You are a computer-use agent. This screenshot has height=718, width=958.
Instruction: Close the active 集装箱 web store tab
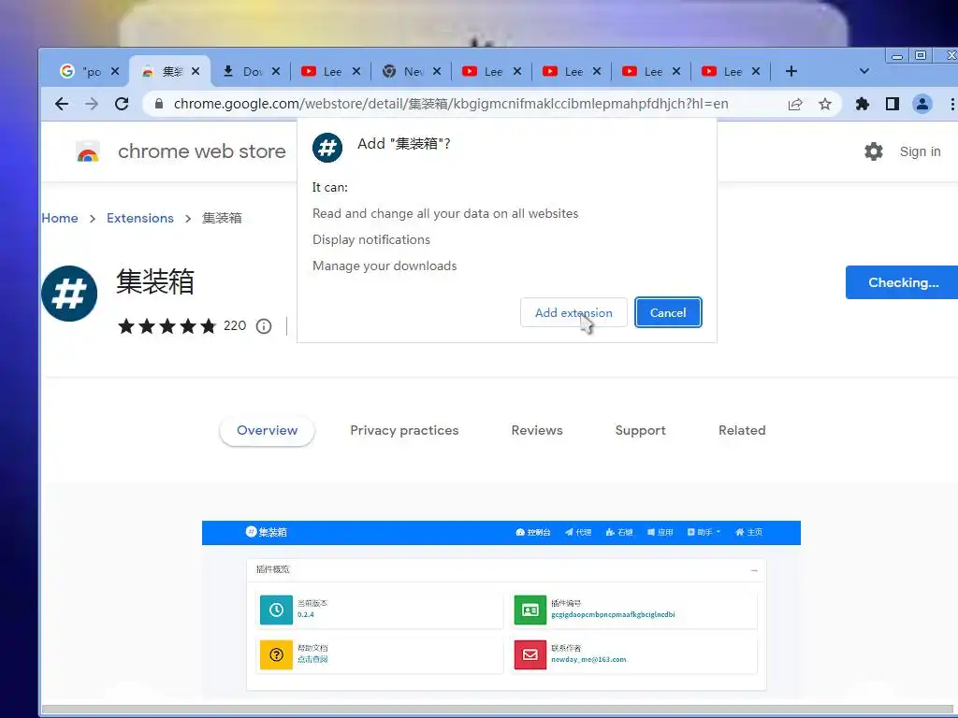click(196, 71)
